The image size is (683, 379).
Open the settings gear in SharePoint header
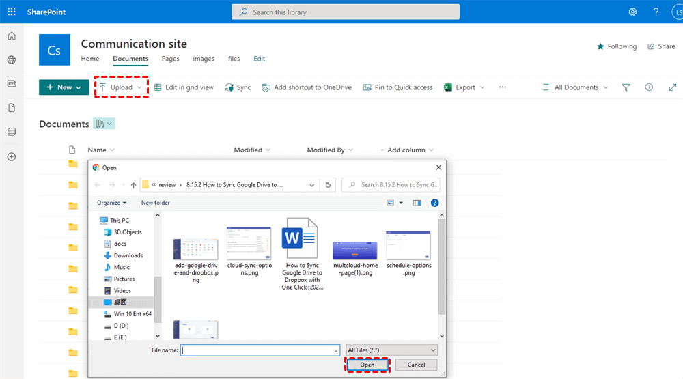[632, 12]
